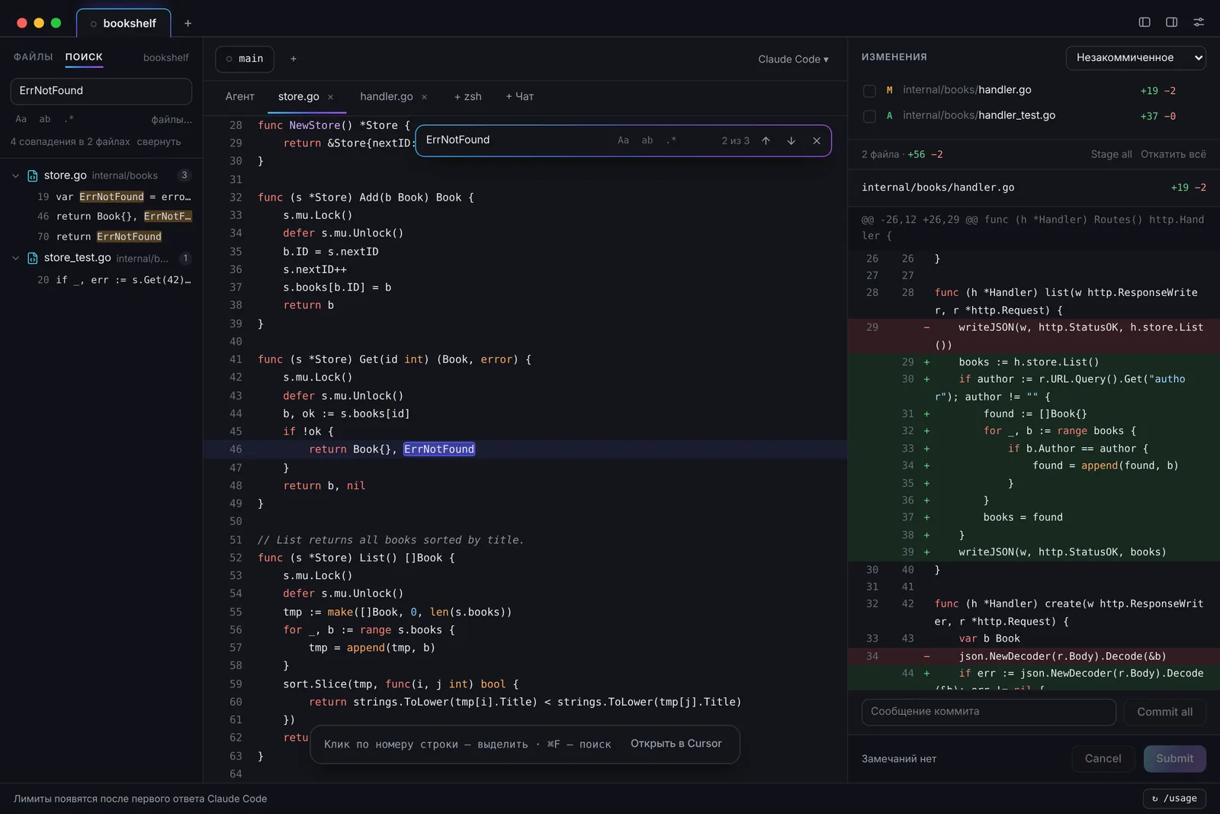Add a new session next to main
Screen dimensions: 1220x814
294,59
